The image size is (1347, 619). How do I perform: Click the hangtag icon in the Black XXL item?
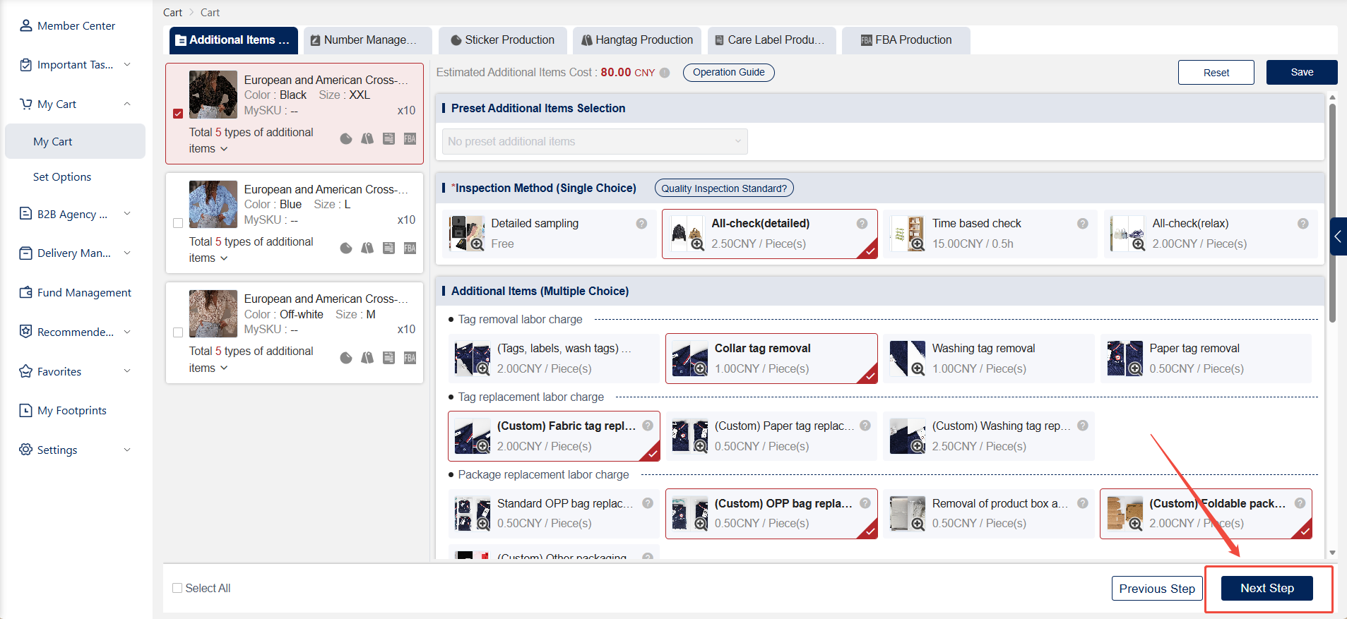tap(367, 138)
